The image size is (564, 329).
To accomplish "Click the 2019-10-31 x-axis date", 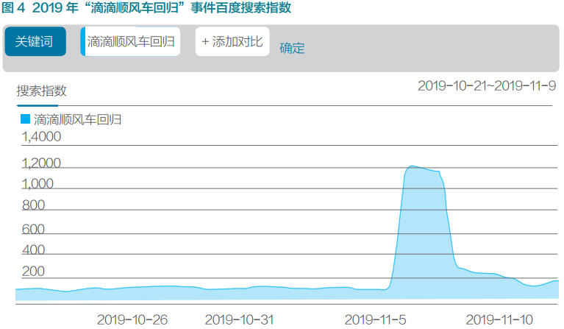I will point(239,319).
